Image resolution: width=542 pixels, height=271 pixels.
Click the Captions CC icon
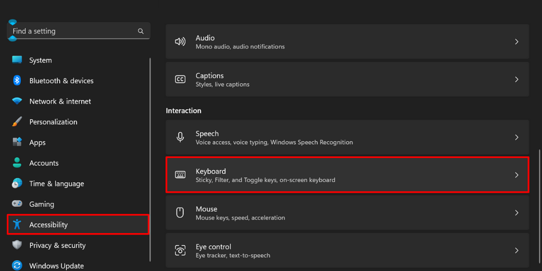[180, 79]
